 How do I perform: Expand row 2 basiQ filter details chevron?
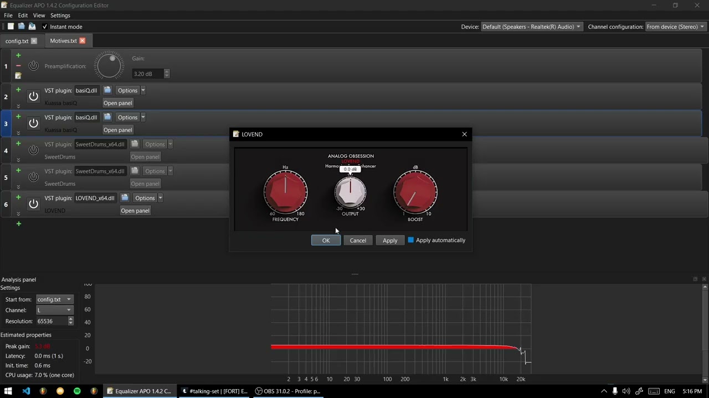18,106
